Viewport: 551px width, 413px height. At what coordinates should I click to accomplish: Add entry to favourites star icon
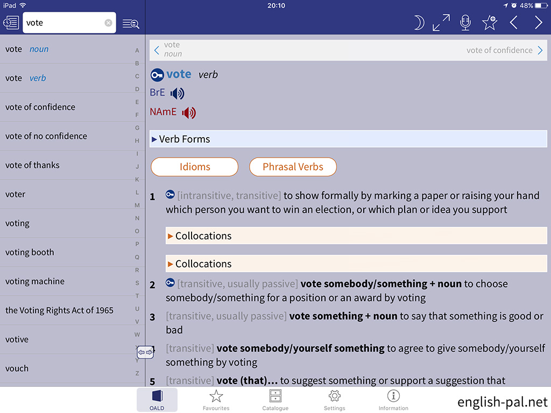click(x=490, y=23)
